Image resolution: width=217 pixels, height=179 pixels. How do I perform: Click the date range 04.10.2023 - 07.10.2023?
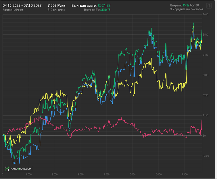click(22, 5)
